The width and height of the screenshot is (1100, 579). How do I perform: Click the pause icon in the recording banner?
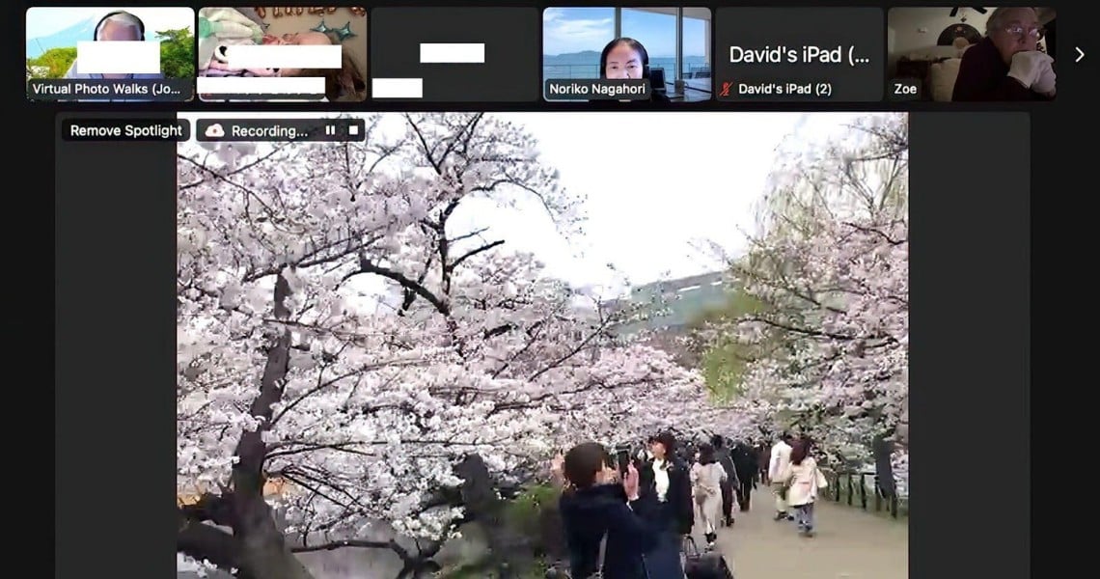coord(332,129)
